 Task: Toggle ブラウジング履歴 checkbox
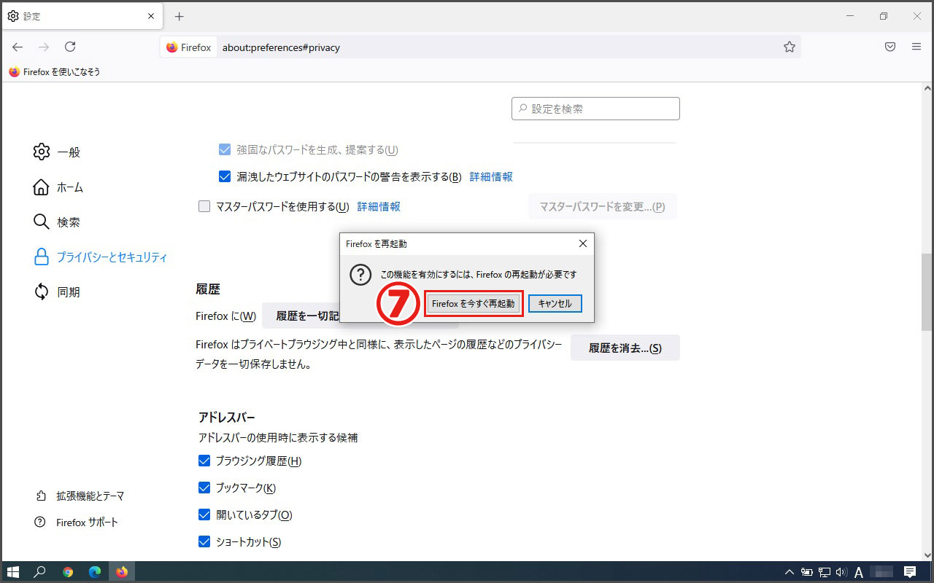[x=204, y=461]
